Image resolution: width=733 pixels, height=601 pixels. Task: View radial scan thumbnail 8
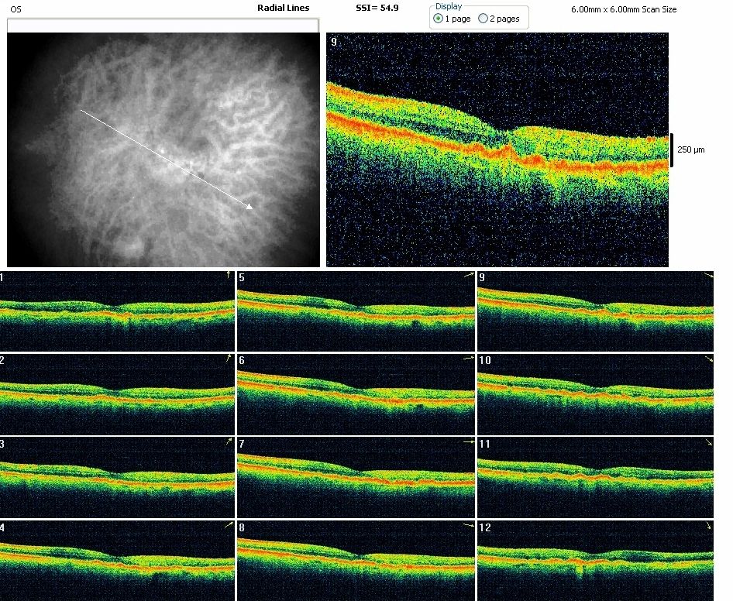(x=356, y=559)
